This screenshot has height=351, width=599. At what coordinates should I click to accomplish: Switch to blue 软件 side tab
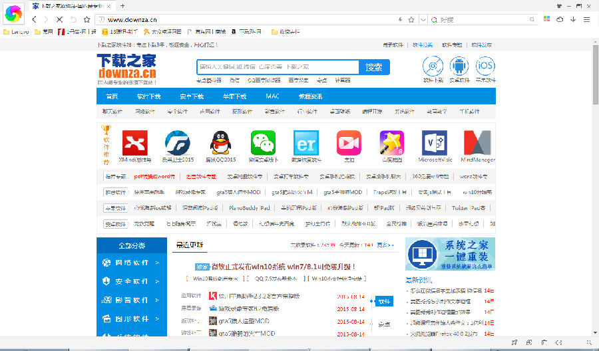point(384,301)
